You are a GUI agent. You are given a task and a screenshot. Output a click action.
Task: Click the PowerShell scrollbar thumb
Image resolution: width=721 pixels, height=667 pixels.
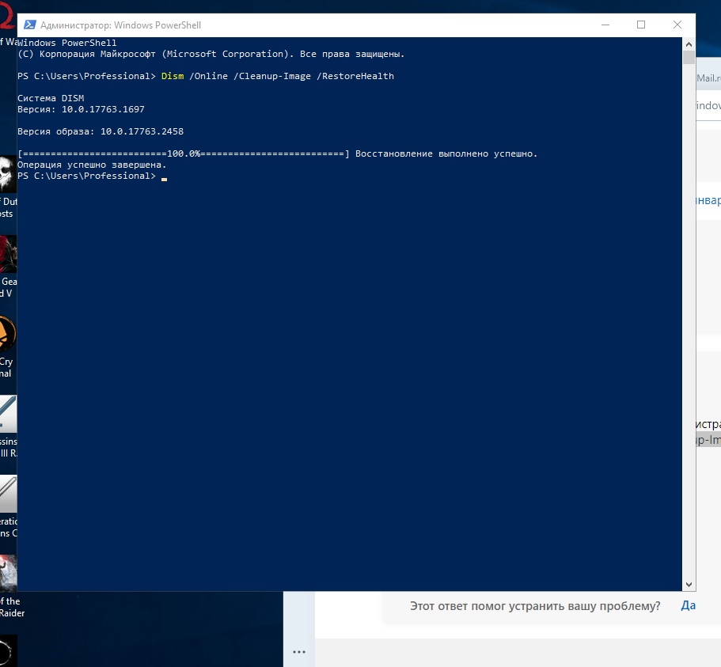pos(689,58)
